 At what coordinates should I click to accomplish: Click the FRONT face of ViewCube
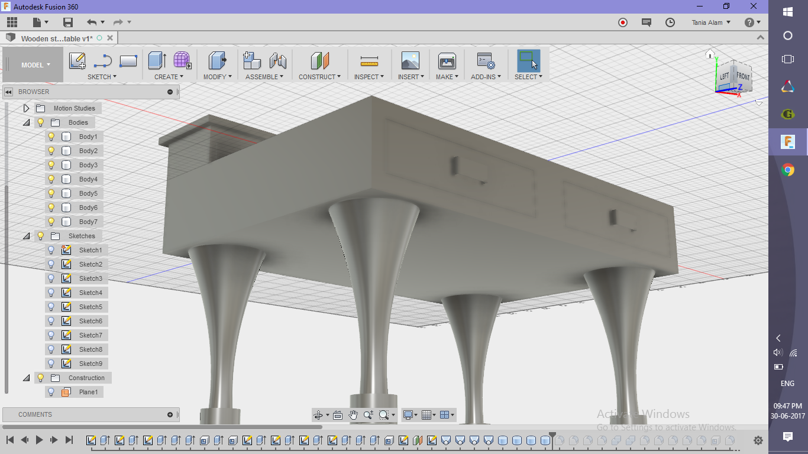tap(743, 76)
